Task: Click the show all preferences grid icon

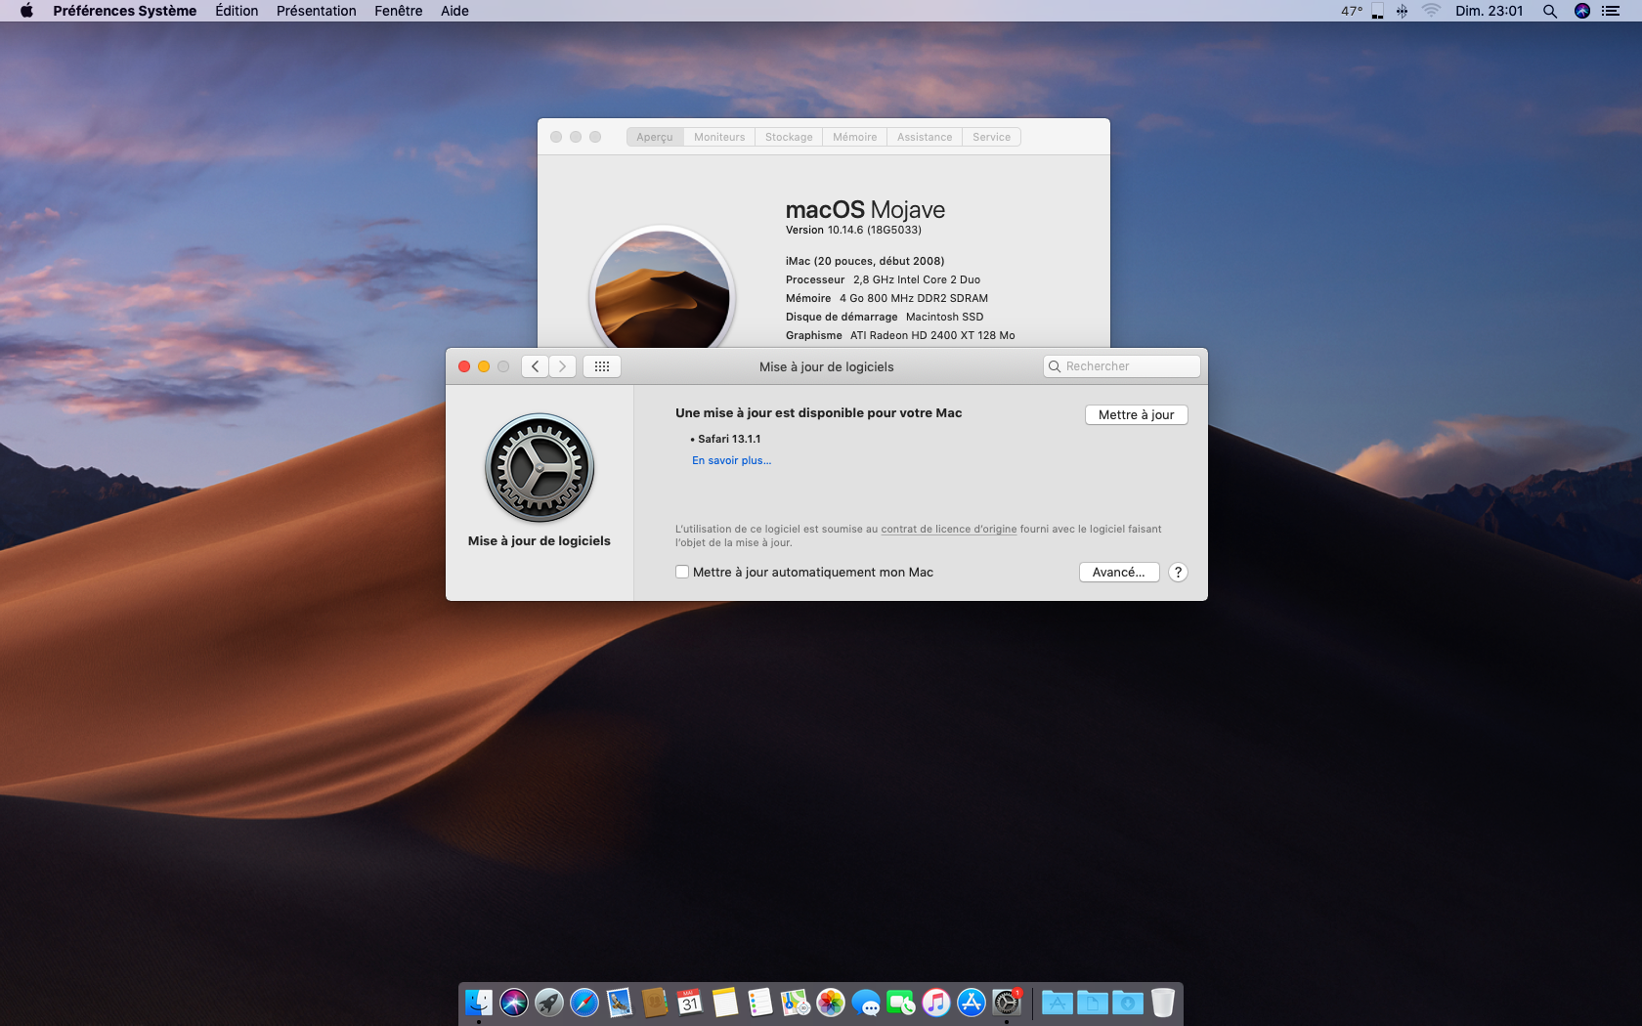Action: tap(602, 366)
